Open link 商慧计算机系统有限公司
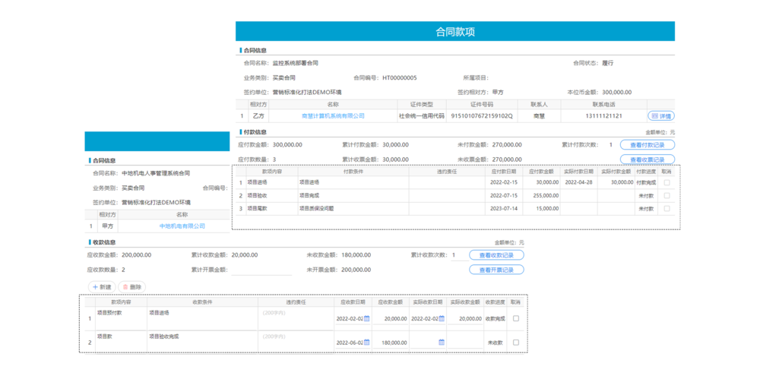760x379 pixels. pyautogui.click(x=333, y=116)
